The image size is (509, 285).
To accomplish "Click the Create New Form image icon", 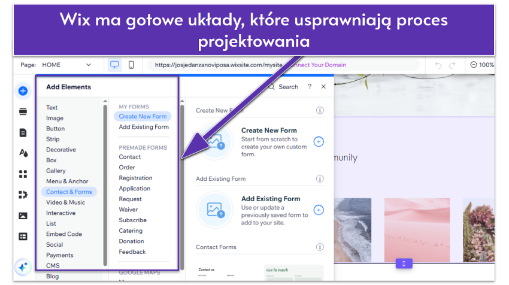I will (x=215, y=141).
